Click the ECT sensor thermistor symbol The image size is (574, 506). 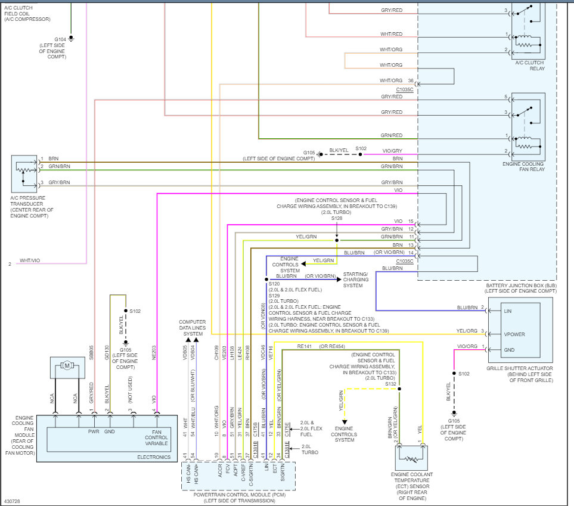point(411,459)
